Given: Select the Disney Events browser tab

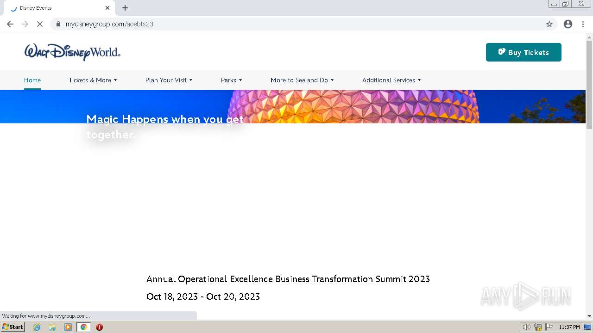Looking at the screenshot, I should point(59,8).
